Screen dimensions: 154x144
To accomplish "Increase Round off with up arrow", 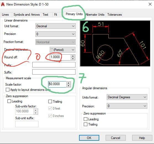I will 73,56.
